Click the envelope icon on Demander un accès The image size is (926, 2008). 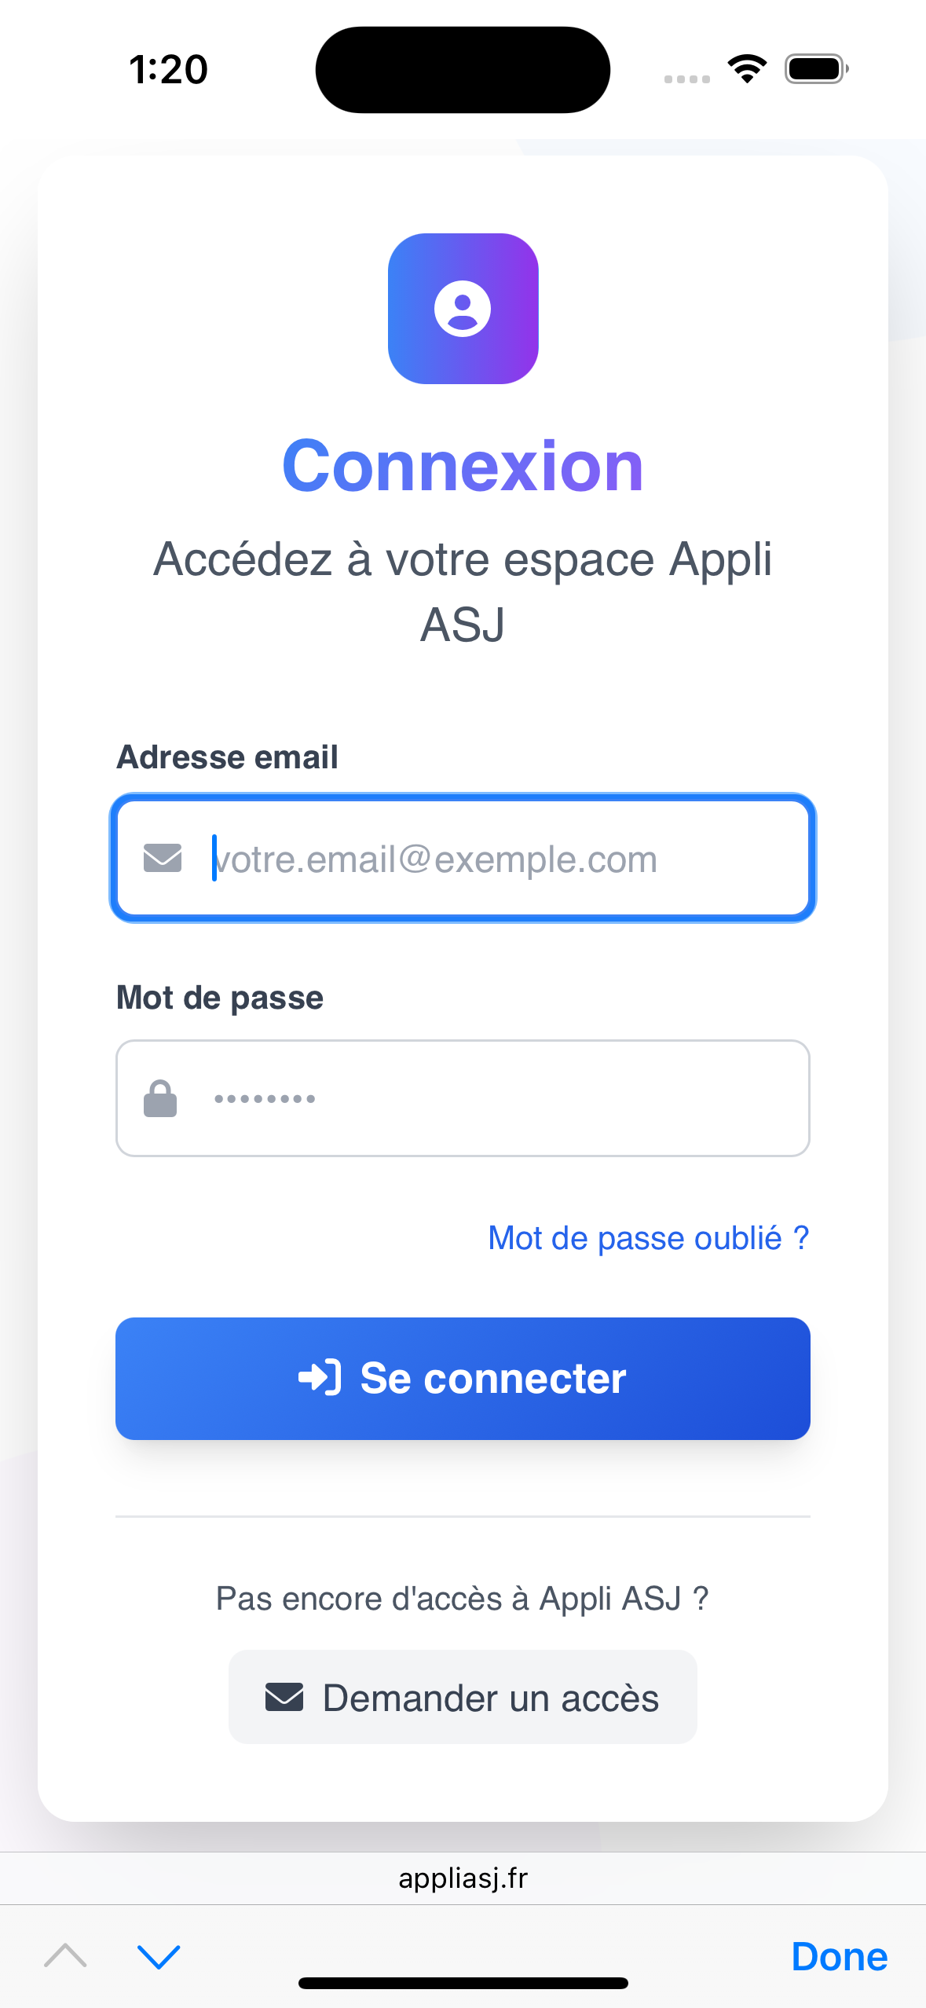(283, 1697)
